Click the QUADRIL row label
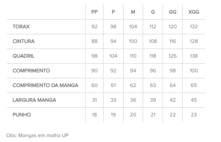221x142 pixels. (23, 56)
